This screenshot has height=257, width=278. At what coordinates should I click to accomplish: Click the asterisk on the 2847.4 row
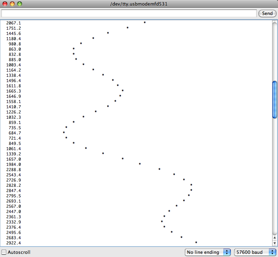191,190
